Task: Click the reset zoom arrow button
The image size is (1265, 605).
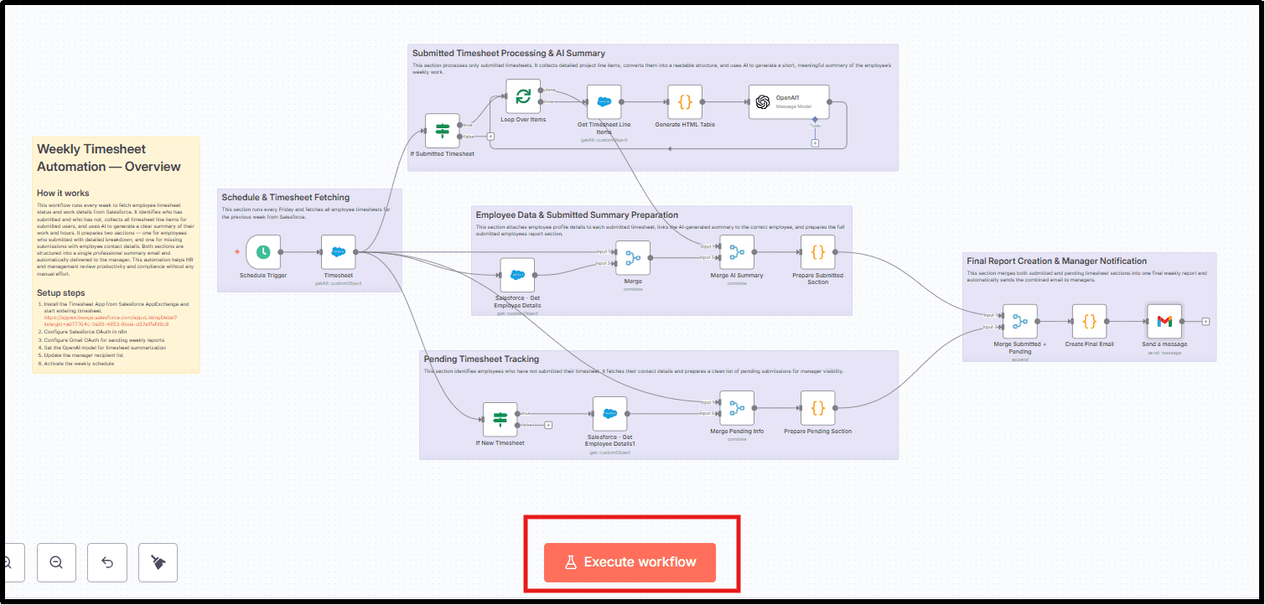Action: click(x=107, y=562)
